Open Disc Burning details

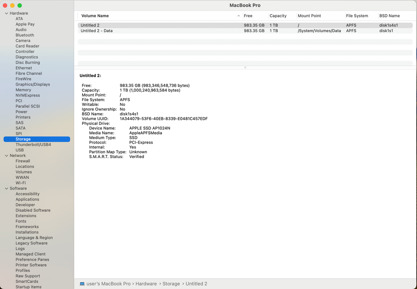pyautogui.click(x=28, y=62)
